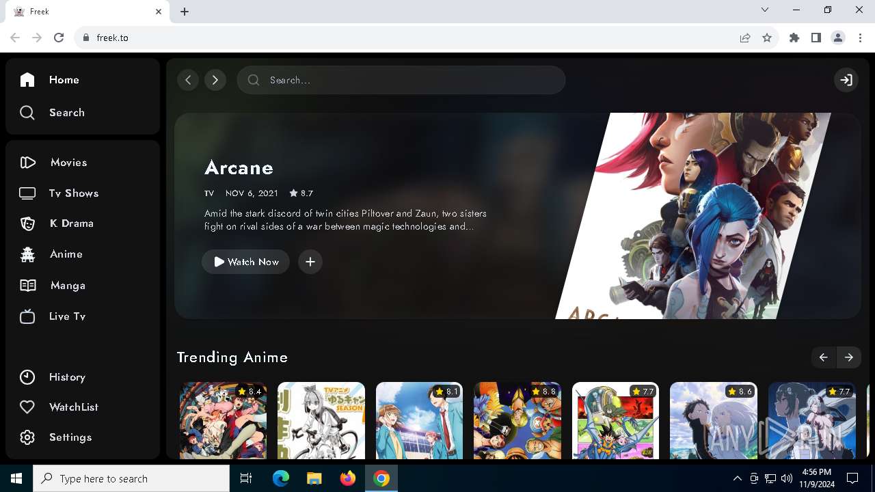Click the Chrome forward arrow

pos(37,38)
